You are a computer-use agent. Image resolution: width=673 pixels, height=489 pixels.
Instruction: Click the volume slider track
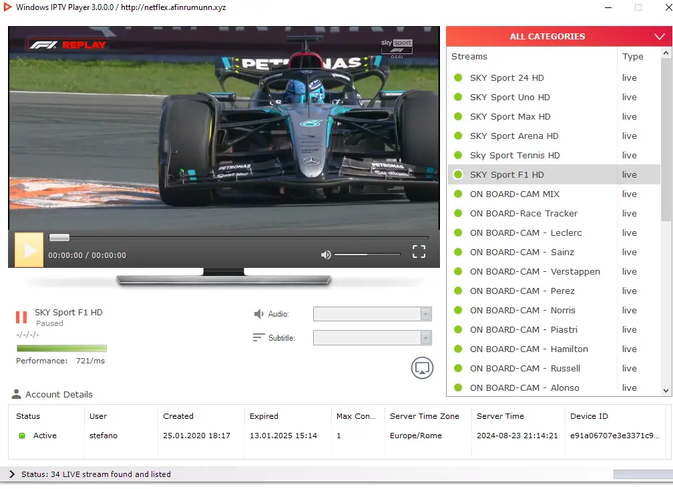click(x=367, y=255)
